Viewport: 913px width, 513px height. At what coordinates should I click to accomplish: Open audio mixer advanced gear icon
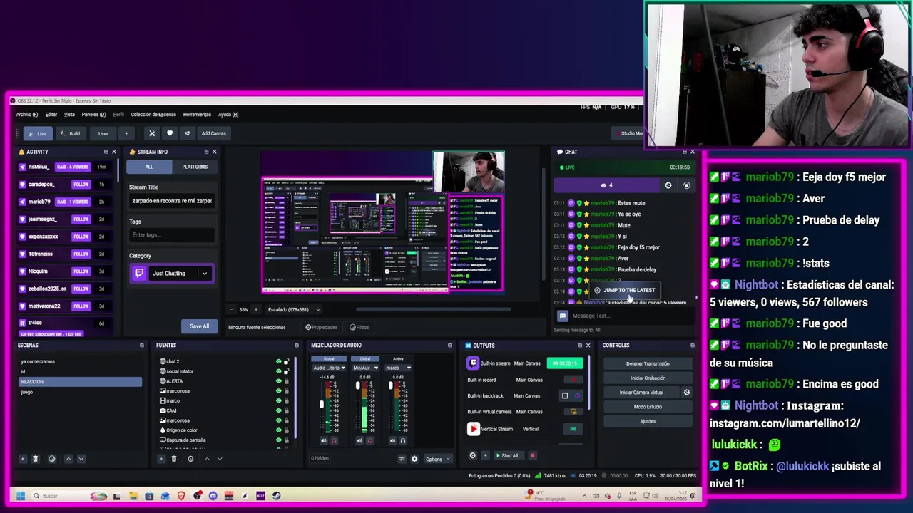pos(414,459)
